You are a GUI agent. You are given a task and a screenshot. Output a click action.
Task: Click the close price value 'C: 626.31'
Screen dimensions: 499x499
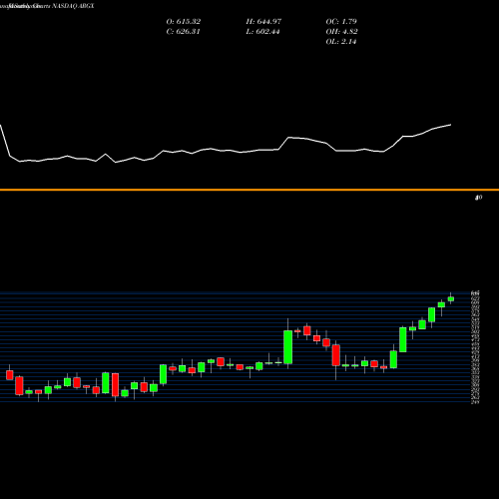pyautogui.click(x=183, y=32)
